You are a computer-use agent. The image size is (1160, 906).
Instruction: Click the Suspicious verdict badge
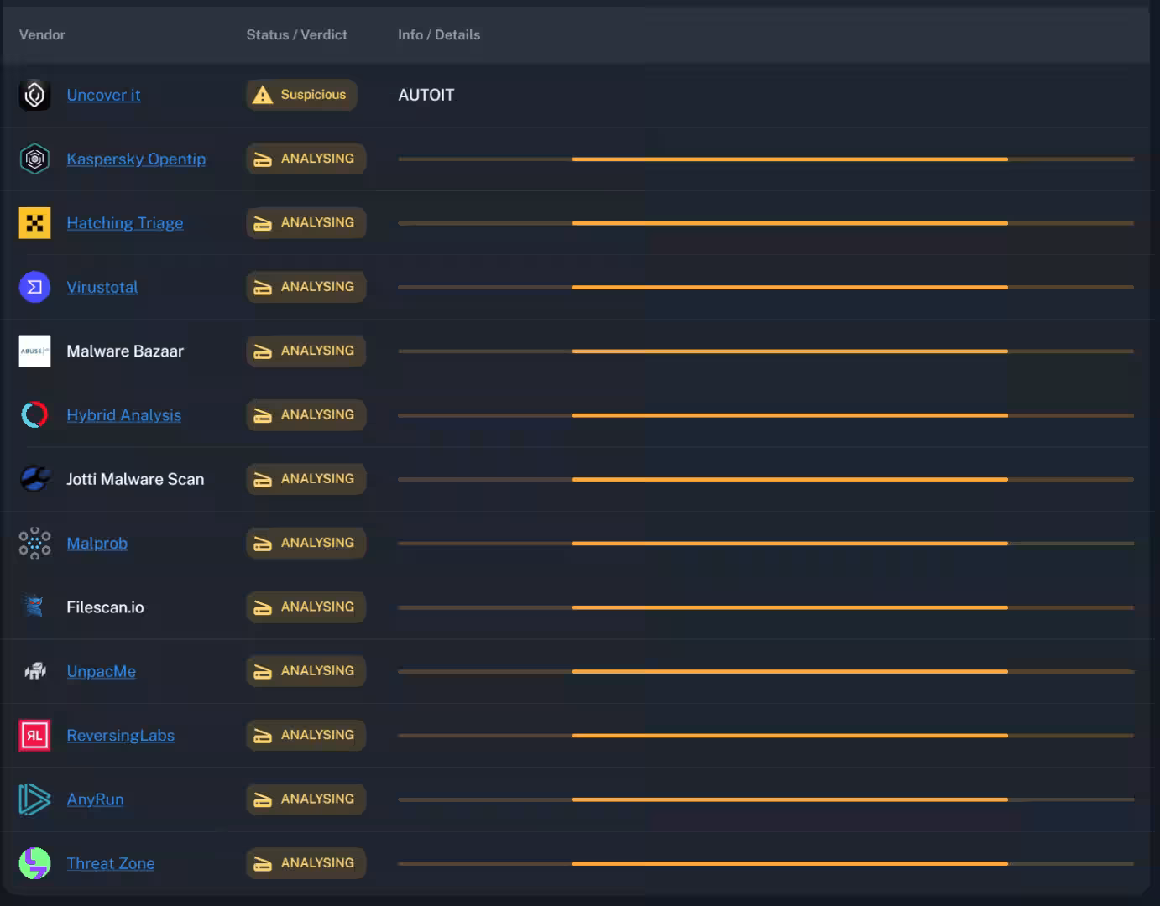click(301, 95)
